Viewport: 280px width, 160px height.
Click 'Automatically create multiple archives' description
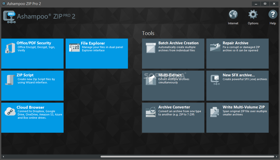177,49
